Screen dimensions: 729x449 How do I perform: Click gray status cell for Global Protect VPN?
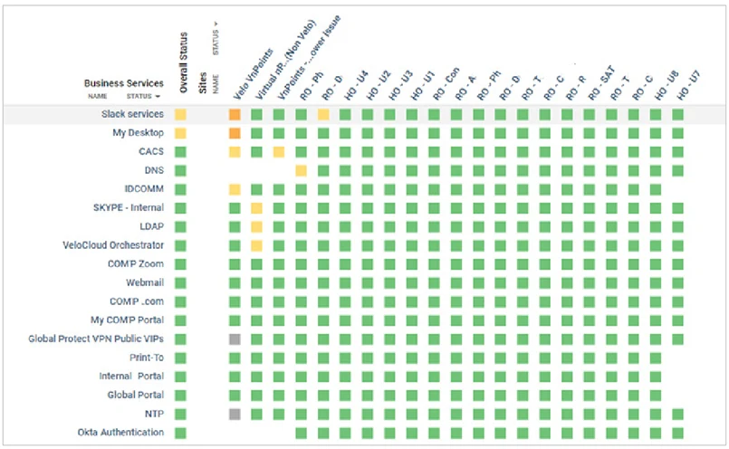point(235,339)
